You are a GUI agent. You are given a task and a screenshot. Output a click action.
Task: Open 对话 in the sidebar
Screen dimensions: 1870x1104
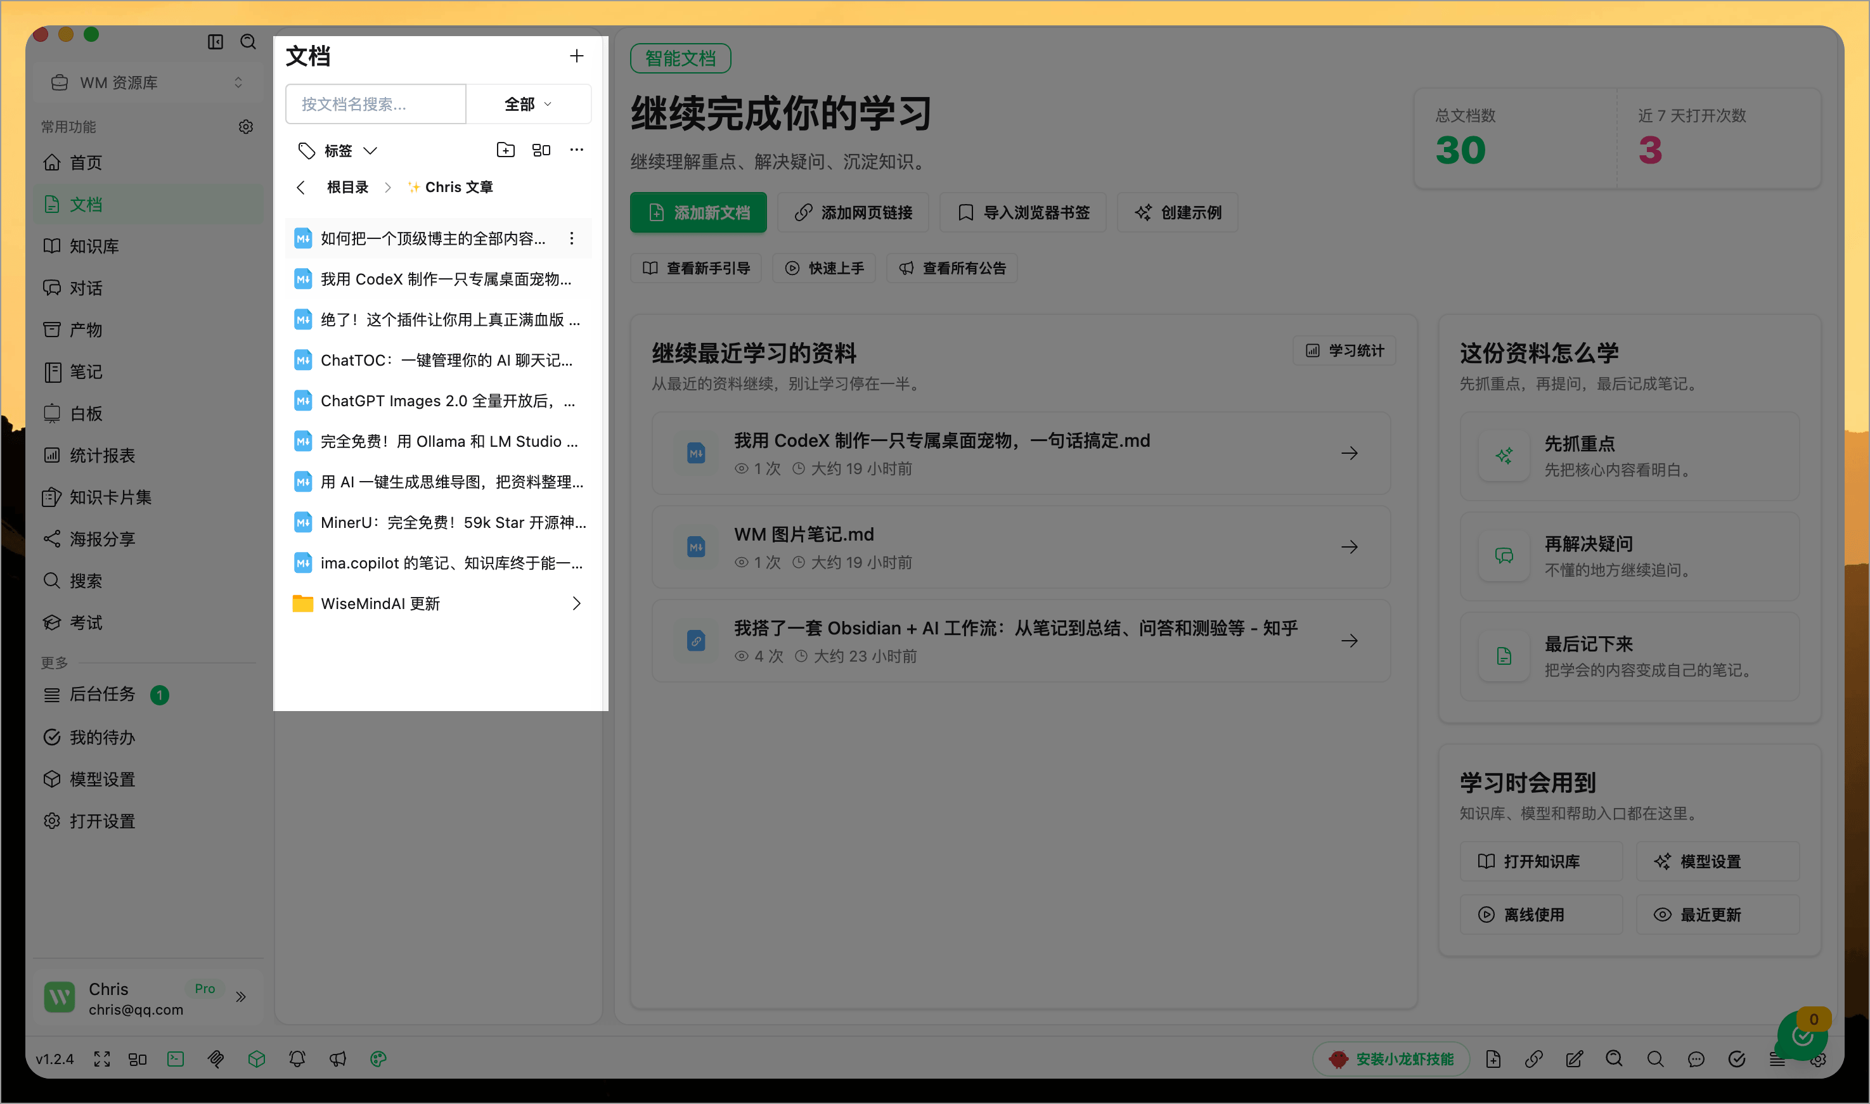click(147, 288)
